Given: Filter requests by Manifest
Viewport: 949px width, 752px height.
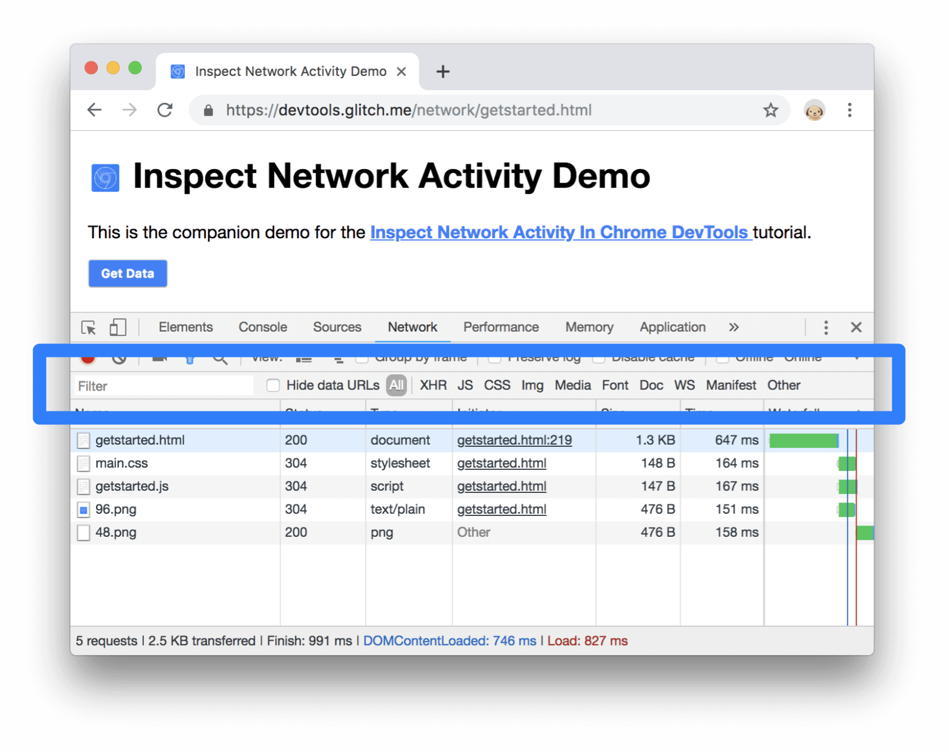Looking at the screenshot, I should 731,386.
